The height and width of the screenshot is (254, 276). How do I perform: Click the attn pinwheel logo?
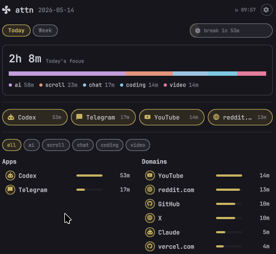click(x=7, y=10)
